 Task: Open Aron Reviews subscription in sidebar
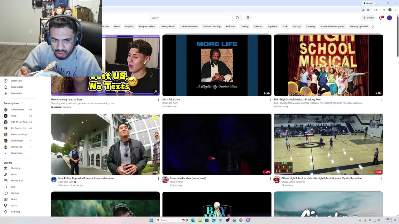pyautogui.click(x=18, y=110)
